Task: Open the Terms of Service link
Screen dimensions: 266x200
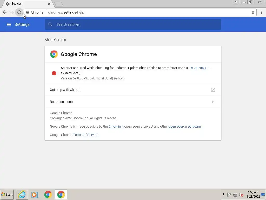Action: (x=86, y=135)
